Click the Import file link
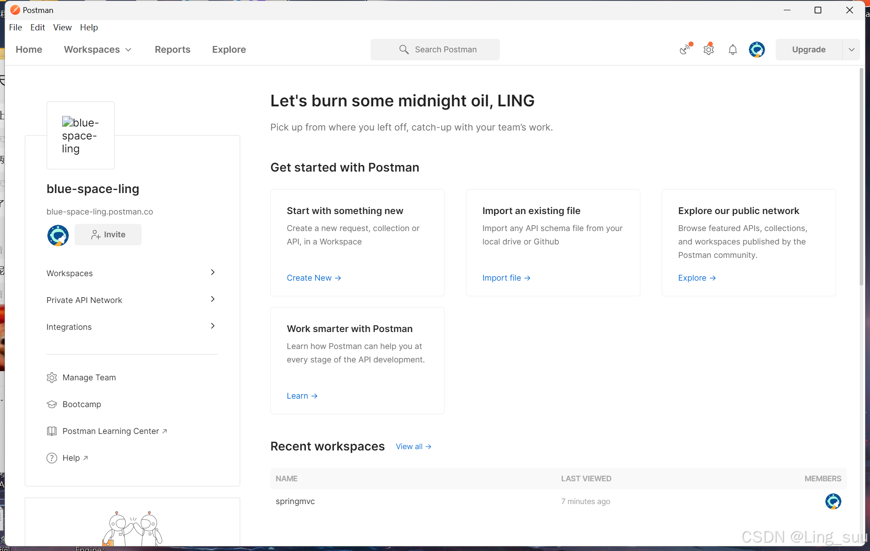Viewport: 870px width, 551px height. pyautogui.click(x=506, y=278)
